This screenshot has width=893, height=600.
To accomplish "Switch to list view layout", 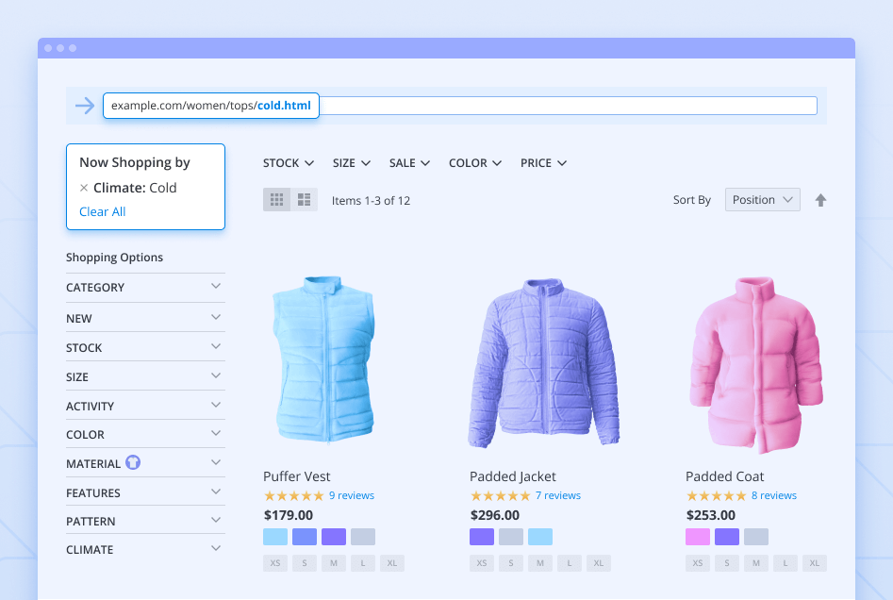I will tap(304, 200).
